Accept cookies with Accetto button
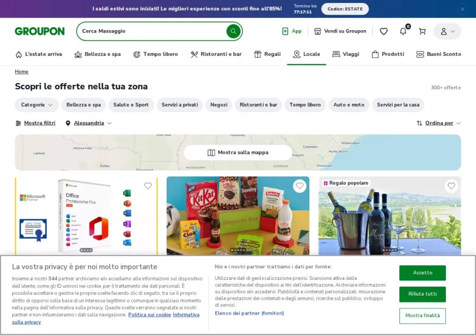The width and height of the screenshot is (476, 335). [422, 273]
